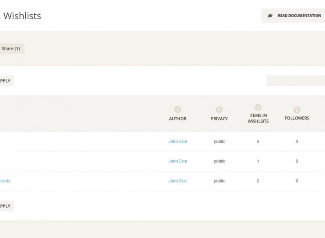Sort by the PRIVACY column header
The width and height of the screenshot is (325, 238).
pos(219,119)
